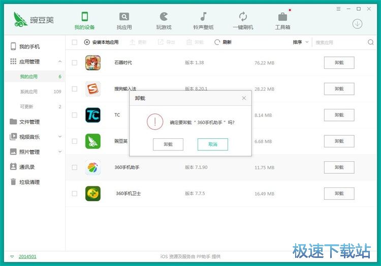381x266 pixels.
Task: Click 版本 1.38 version text
Action: [x=195, y=62]
